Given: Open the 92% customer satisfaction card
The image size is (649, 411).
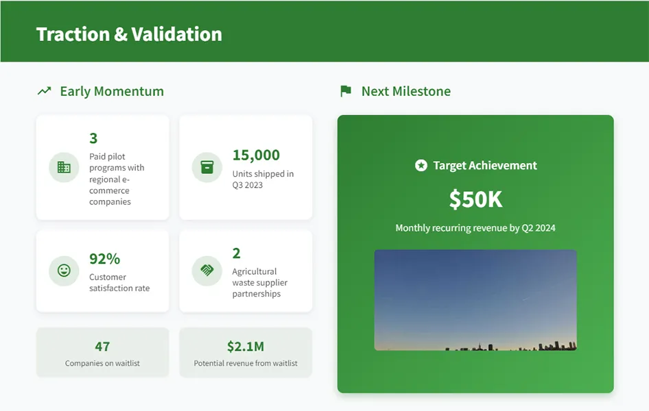Looking at the screenshot, I should pyautogui.click(x=102, y=270).
